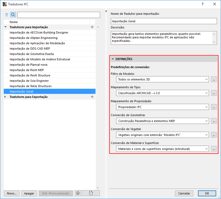This screenshot has width=221, height=199.
Task: Open Conversão de Material e Superfície options button
Action: [x=214, y=149]
